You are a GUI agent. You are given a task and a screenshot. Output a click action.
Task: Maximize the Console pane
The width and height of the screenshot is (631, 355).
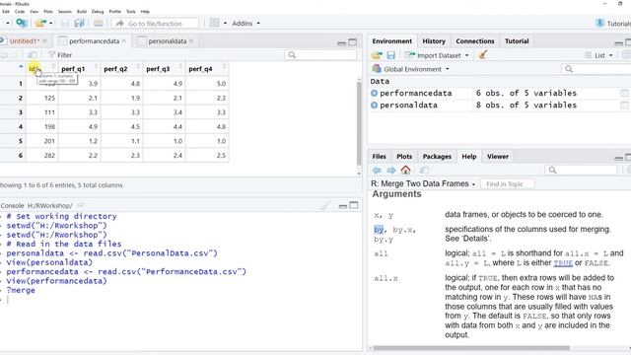click(x=354, y=206)
